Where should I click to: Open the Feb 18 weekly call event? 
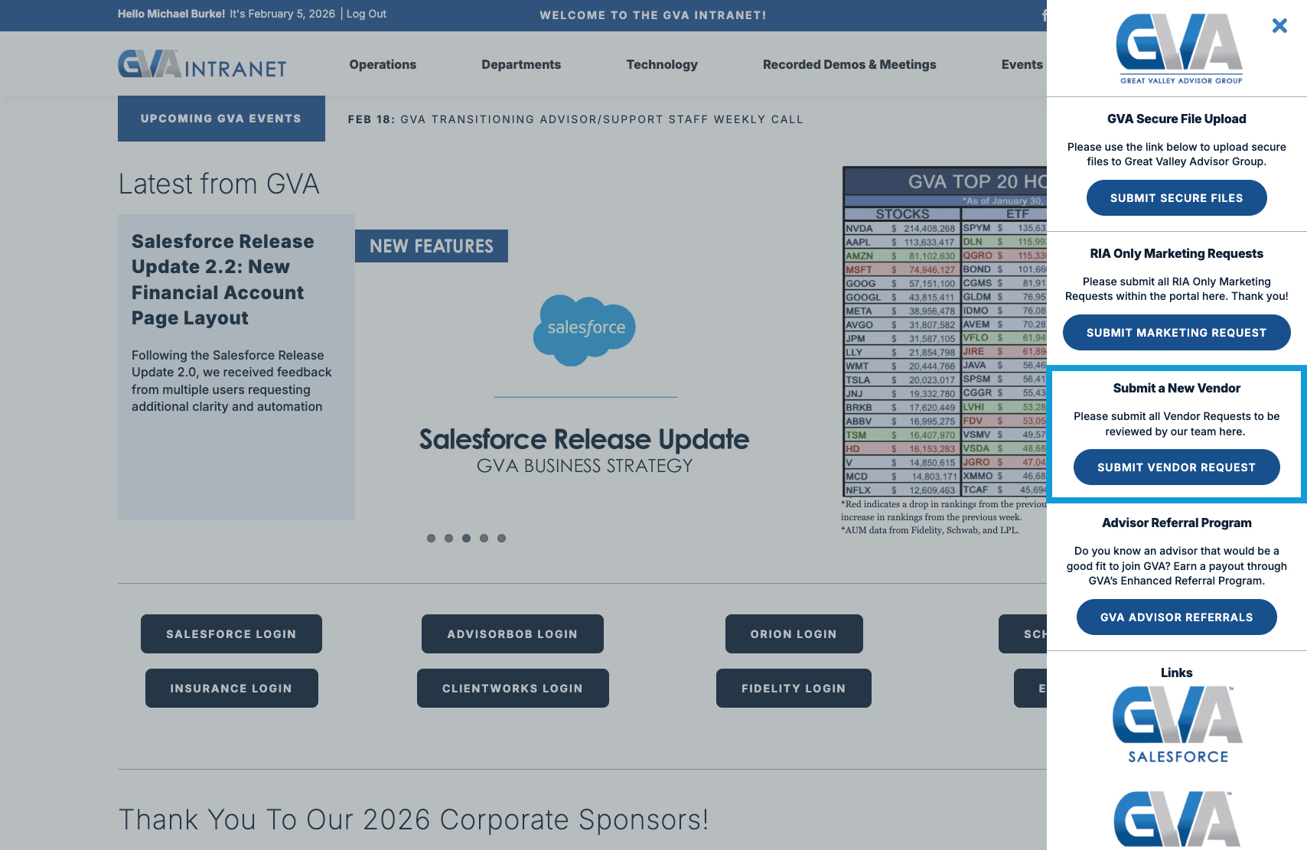point(575,119)
